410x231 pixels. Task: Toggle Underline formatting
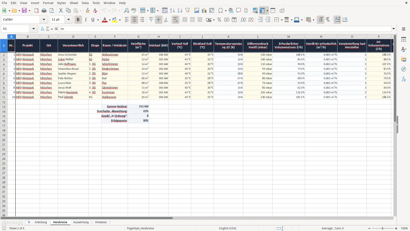pyautogui.click(x=92, y=20)
